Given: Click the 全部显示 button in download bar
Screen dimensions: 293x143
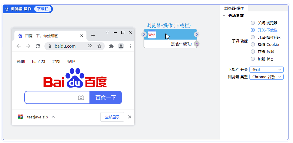Looking at the screenshot, I should 112,117.
